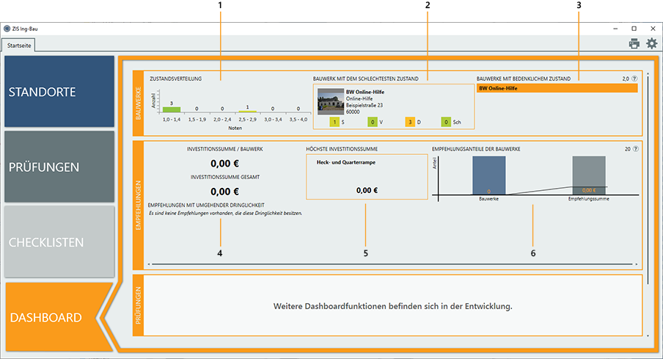Click the 2,0 threshold value next to help icon
663x359 pixels.
626,79
